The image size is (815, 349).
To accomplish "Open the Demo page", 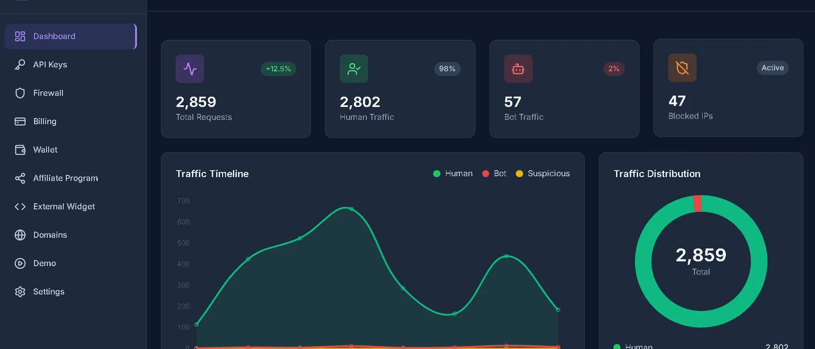I will point(71,264).
